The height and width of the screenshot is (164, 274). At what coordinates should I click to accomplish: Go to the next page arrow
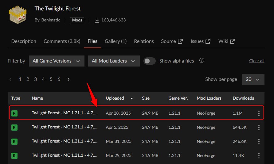click(68, 79)
